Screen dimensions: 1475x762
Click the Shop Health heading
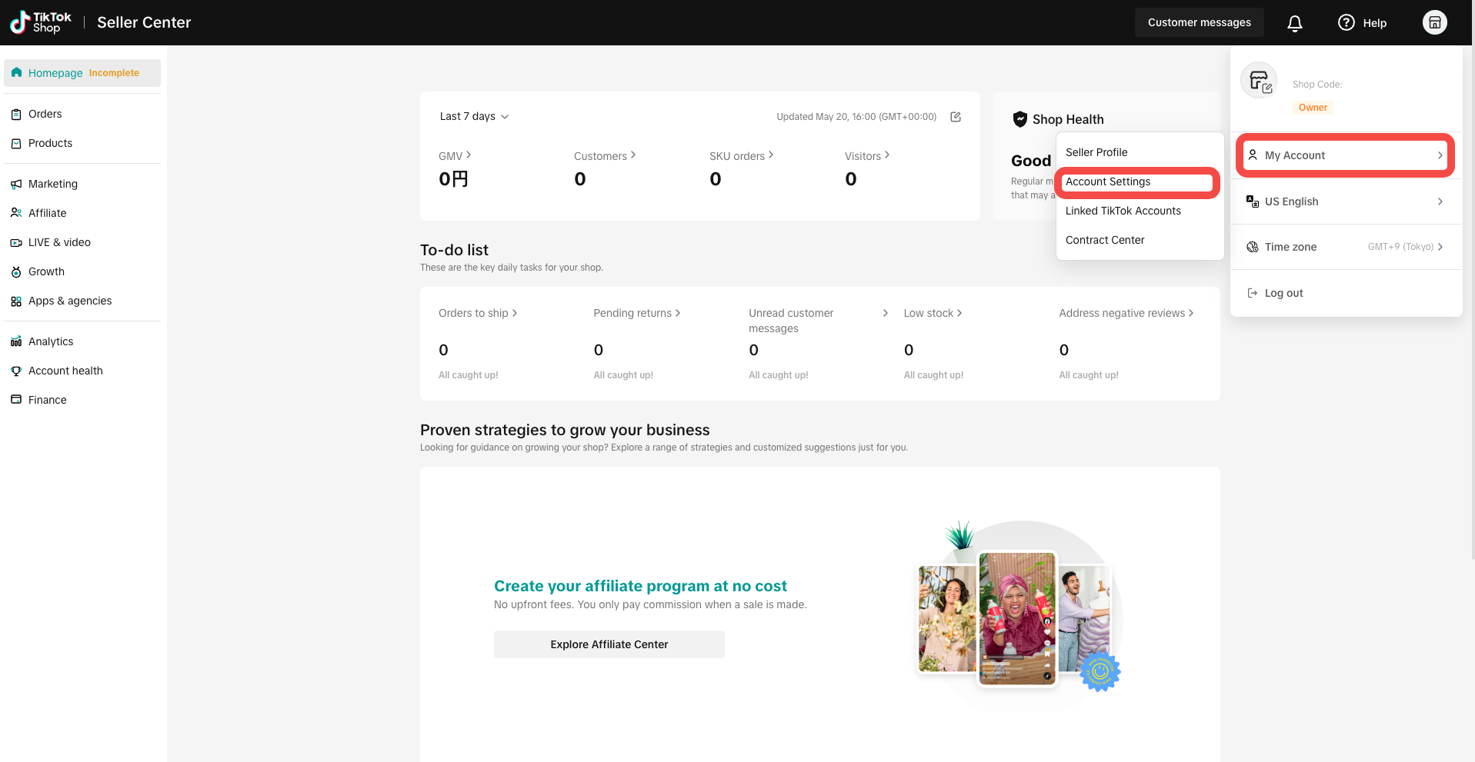tap(1068, 119)
